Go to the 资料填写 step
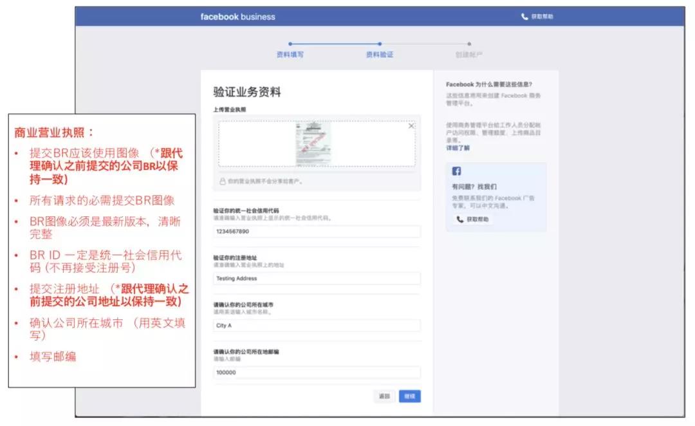The image size is (695, 426). click(x=290, y=55)
